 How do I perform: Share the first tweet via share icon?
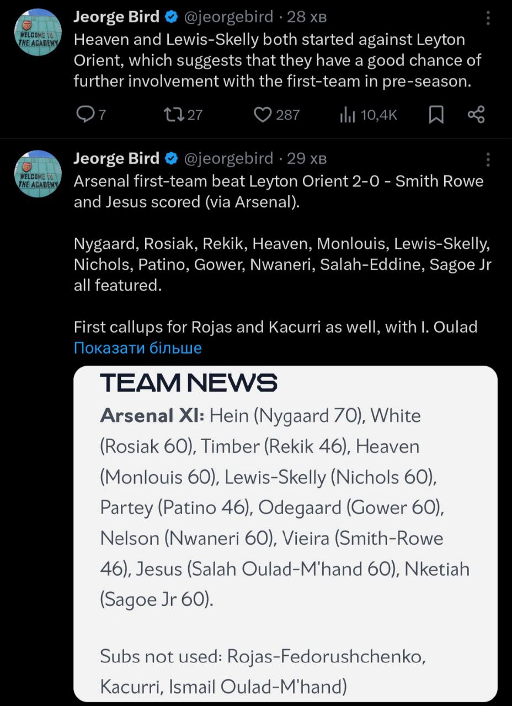[476, 114]
